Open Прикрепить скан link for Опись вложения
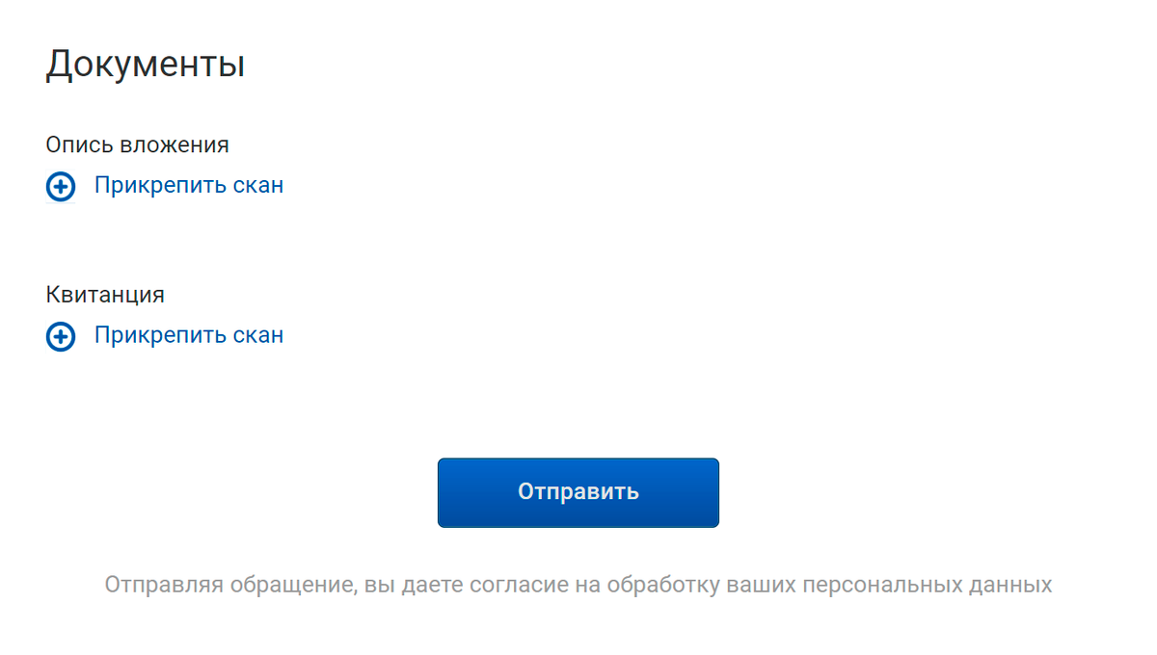 (x=189, y=185)
